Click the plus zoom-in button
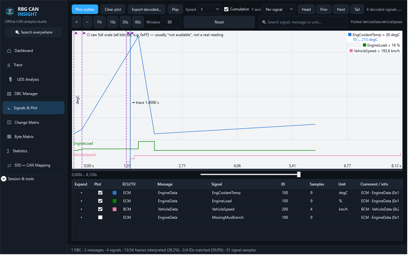 76,22
